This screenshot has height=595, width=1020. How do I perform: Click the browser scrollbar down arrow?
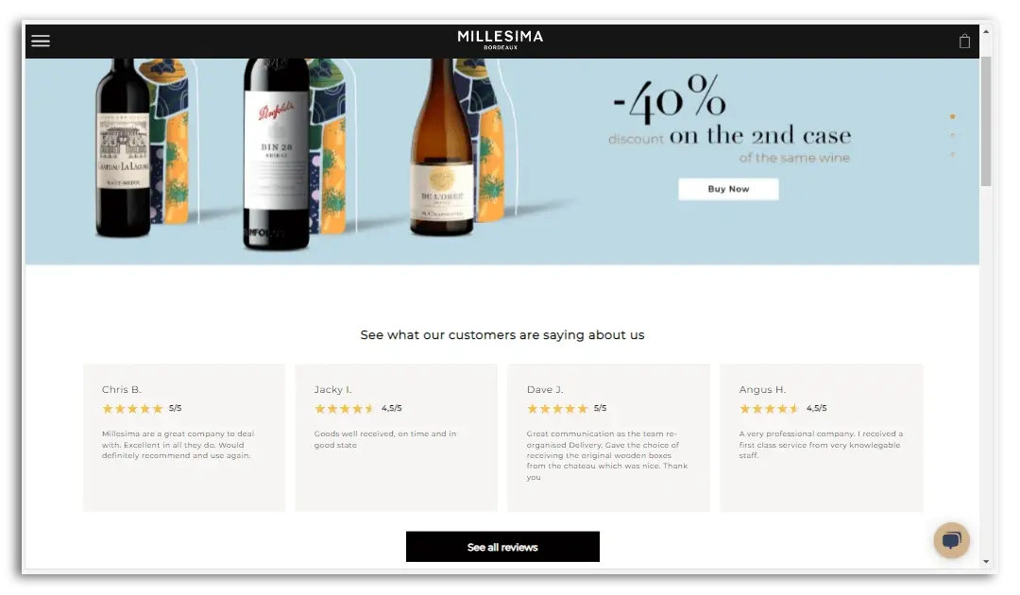coord(986,562)
